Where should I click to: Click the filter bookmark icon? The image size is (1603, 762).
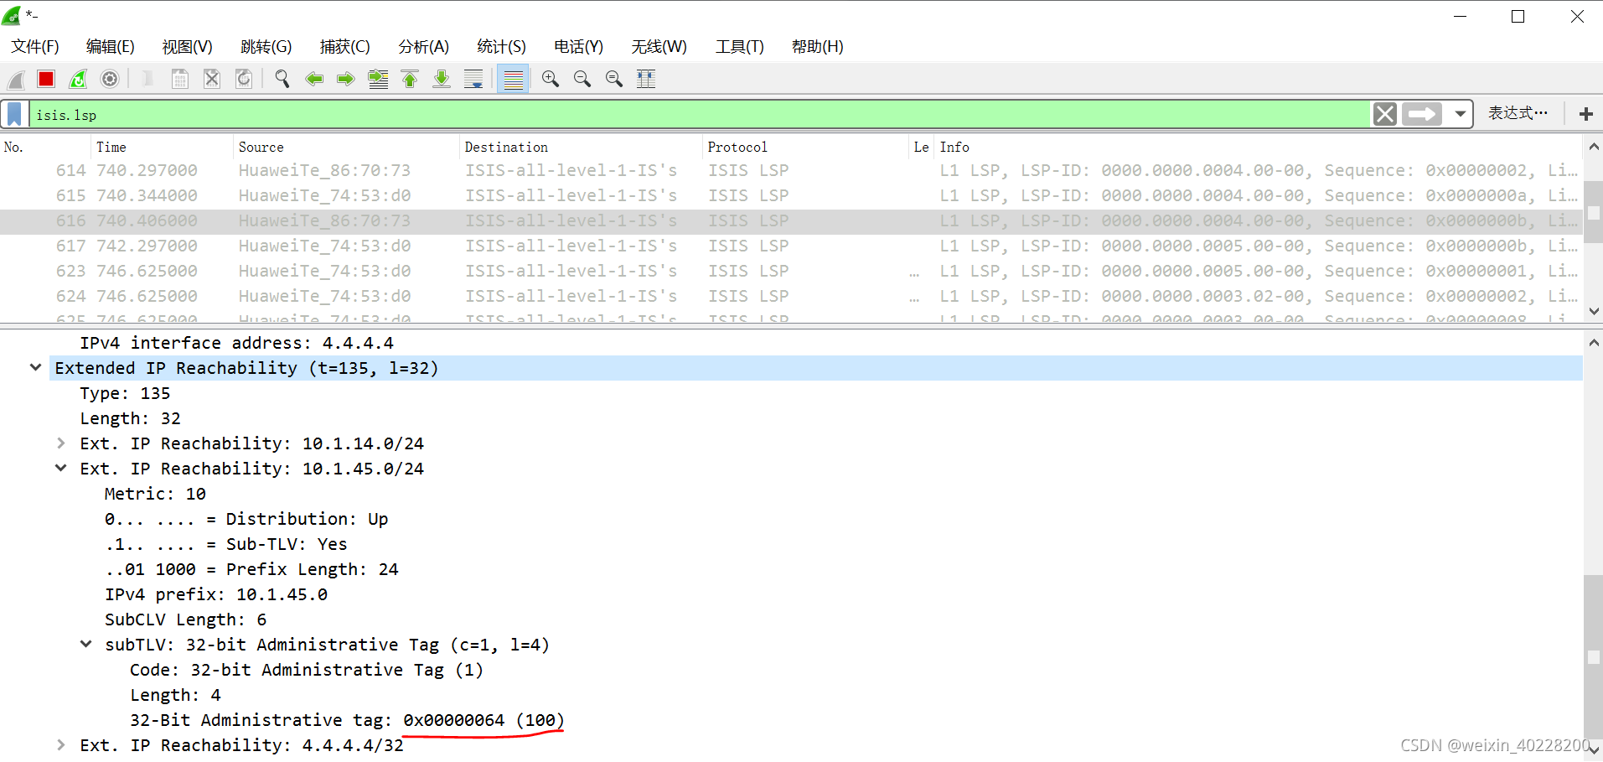[x=14, y=114]
